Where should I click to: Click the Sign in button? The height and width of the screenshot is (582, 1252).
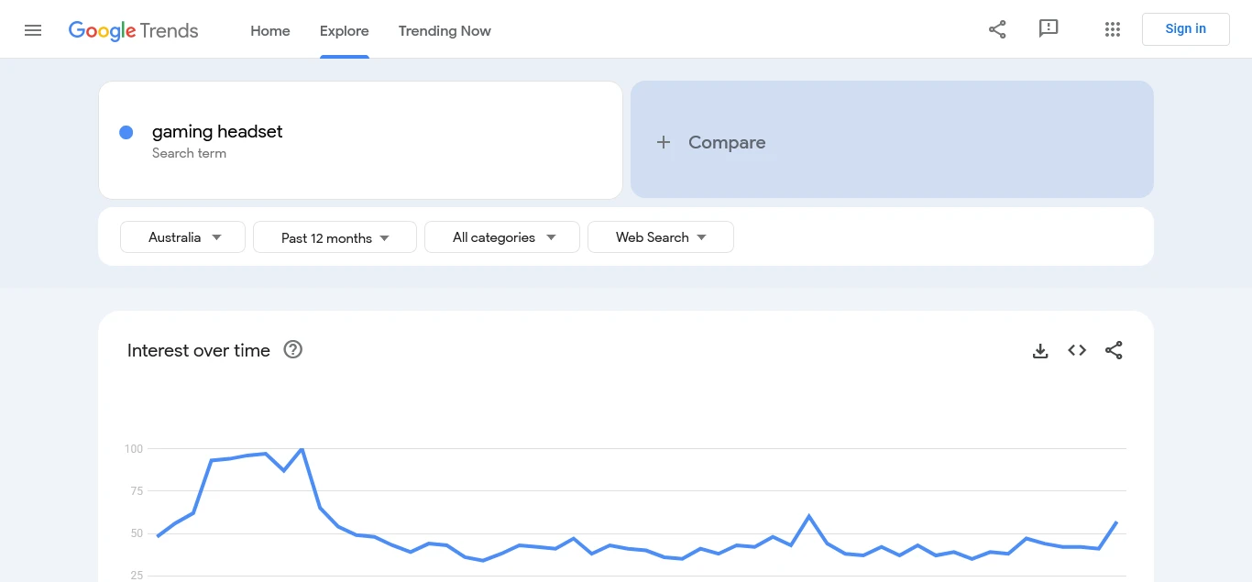click(1185, 29)
